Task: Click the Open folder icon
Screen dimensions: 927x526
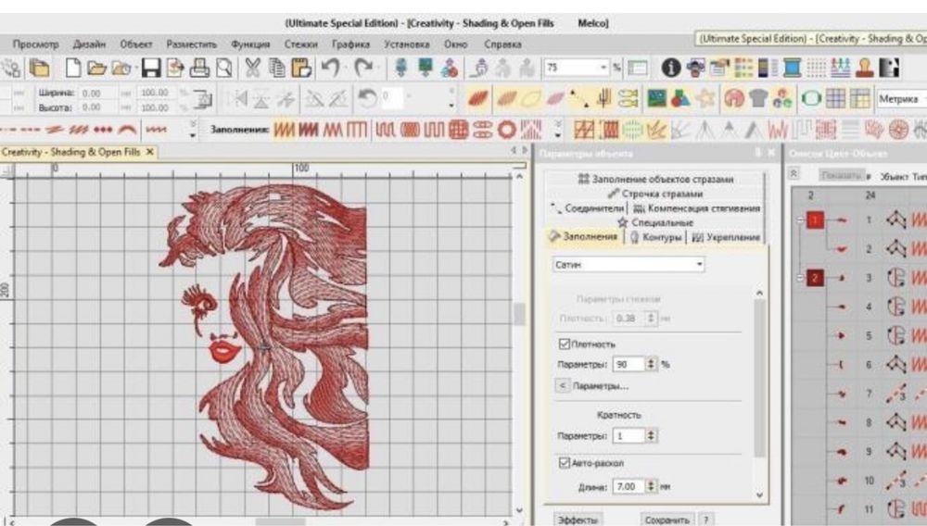Action: click(x=96, y=68)
